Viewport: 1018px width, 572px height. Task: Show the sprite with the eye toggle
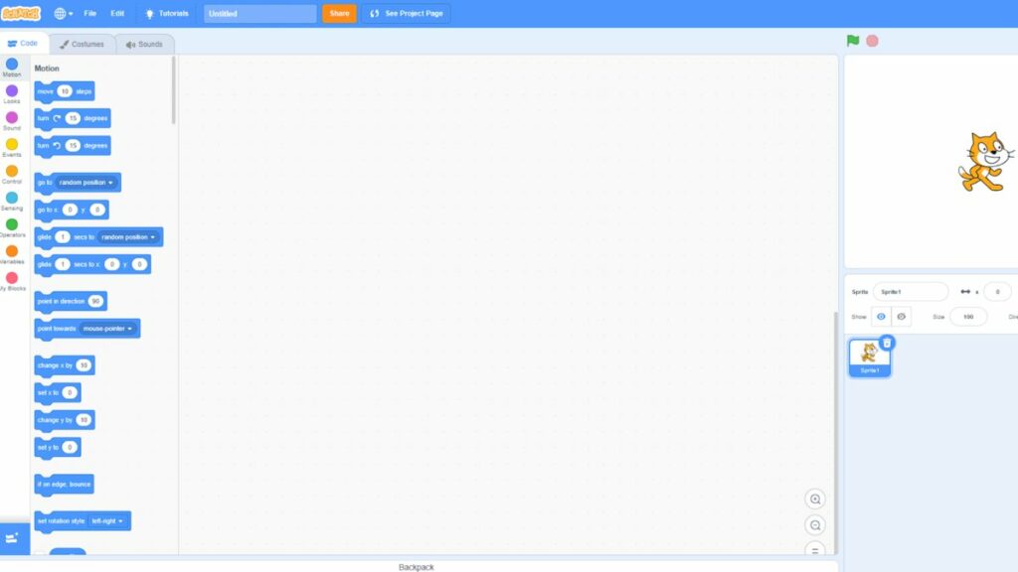881,316
